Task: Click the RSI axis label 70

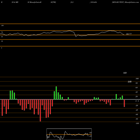Action: pyautogui.click(x=2, y=32)
